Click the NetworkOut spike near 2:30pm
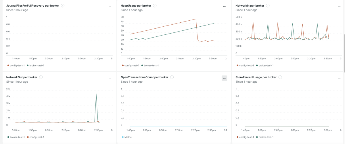Screen dimensions: 345x144 pos(96,94)
